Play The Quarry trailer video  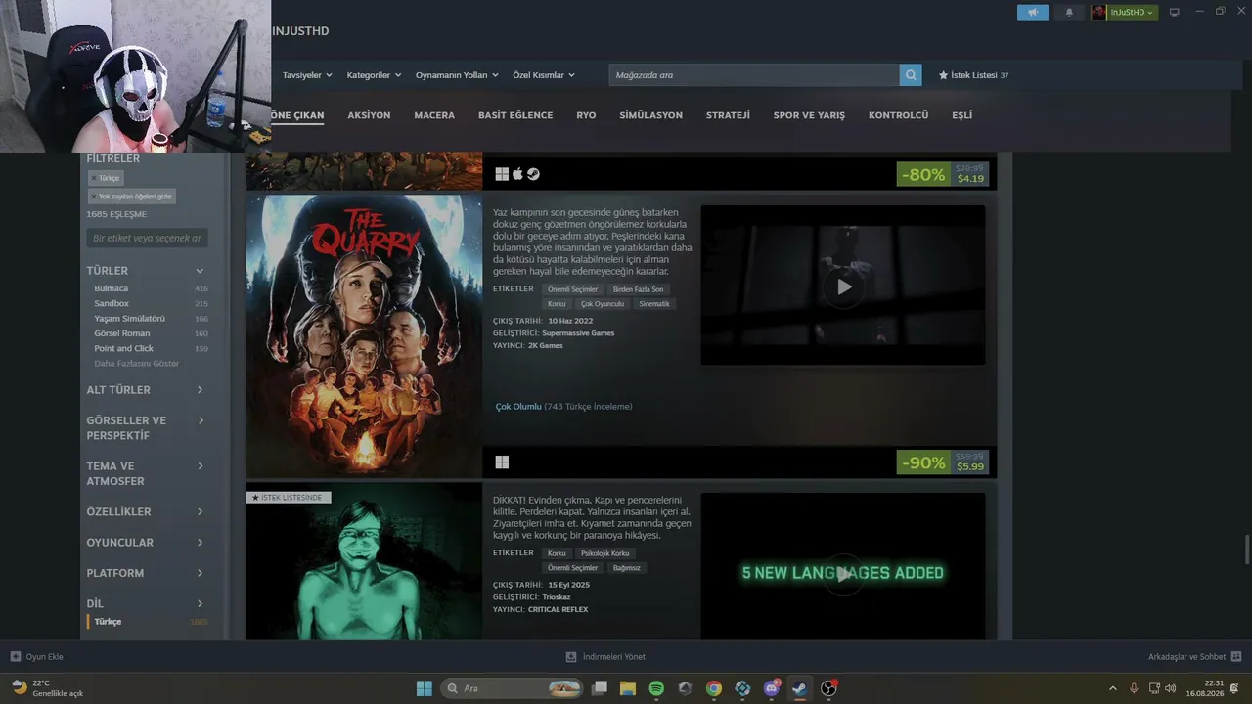[843, 286]
